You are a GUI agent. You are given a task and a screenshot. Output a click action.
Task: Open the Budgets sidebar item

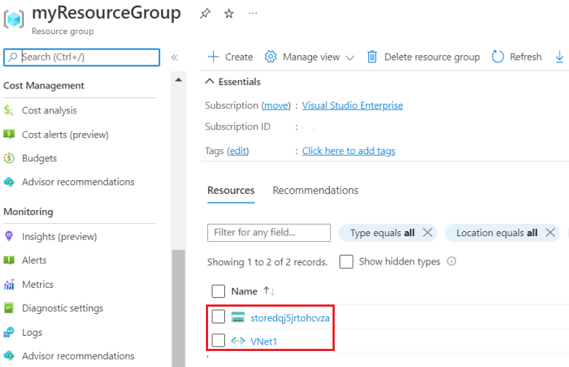coord(39,158)
